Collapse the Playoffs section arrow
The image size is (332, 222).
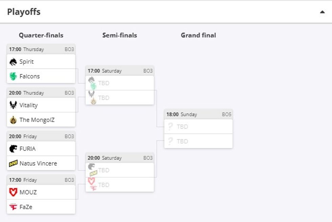pos(322,12)
